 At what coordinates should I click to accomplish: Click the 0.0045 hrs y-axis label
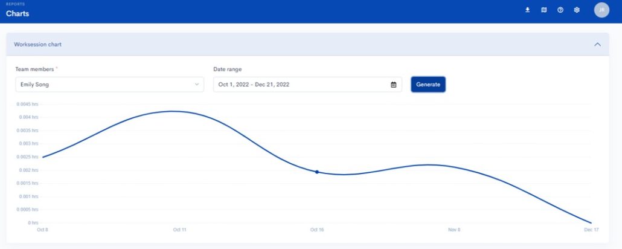[27, 104]
